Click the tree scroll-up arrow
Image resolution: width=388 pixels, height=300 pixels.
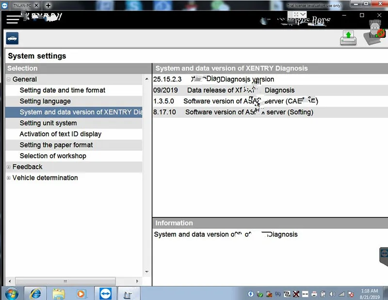coord(147,79)
